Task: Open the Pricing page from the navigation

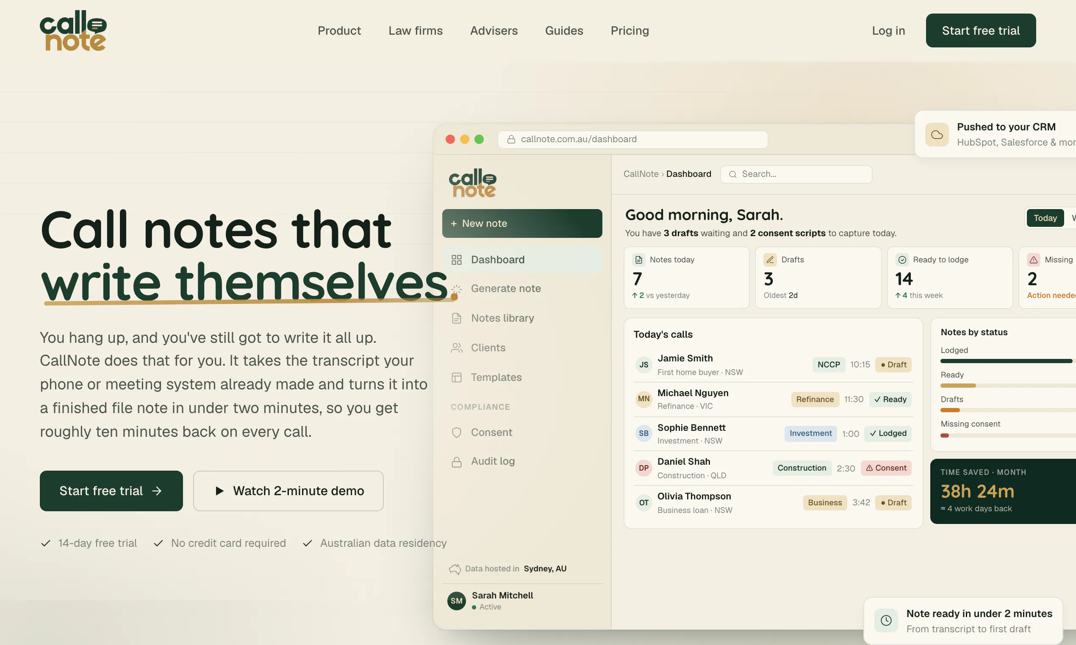Action: point(630,30)
